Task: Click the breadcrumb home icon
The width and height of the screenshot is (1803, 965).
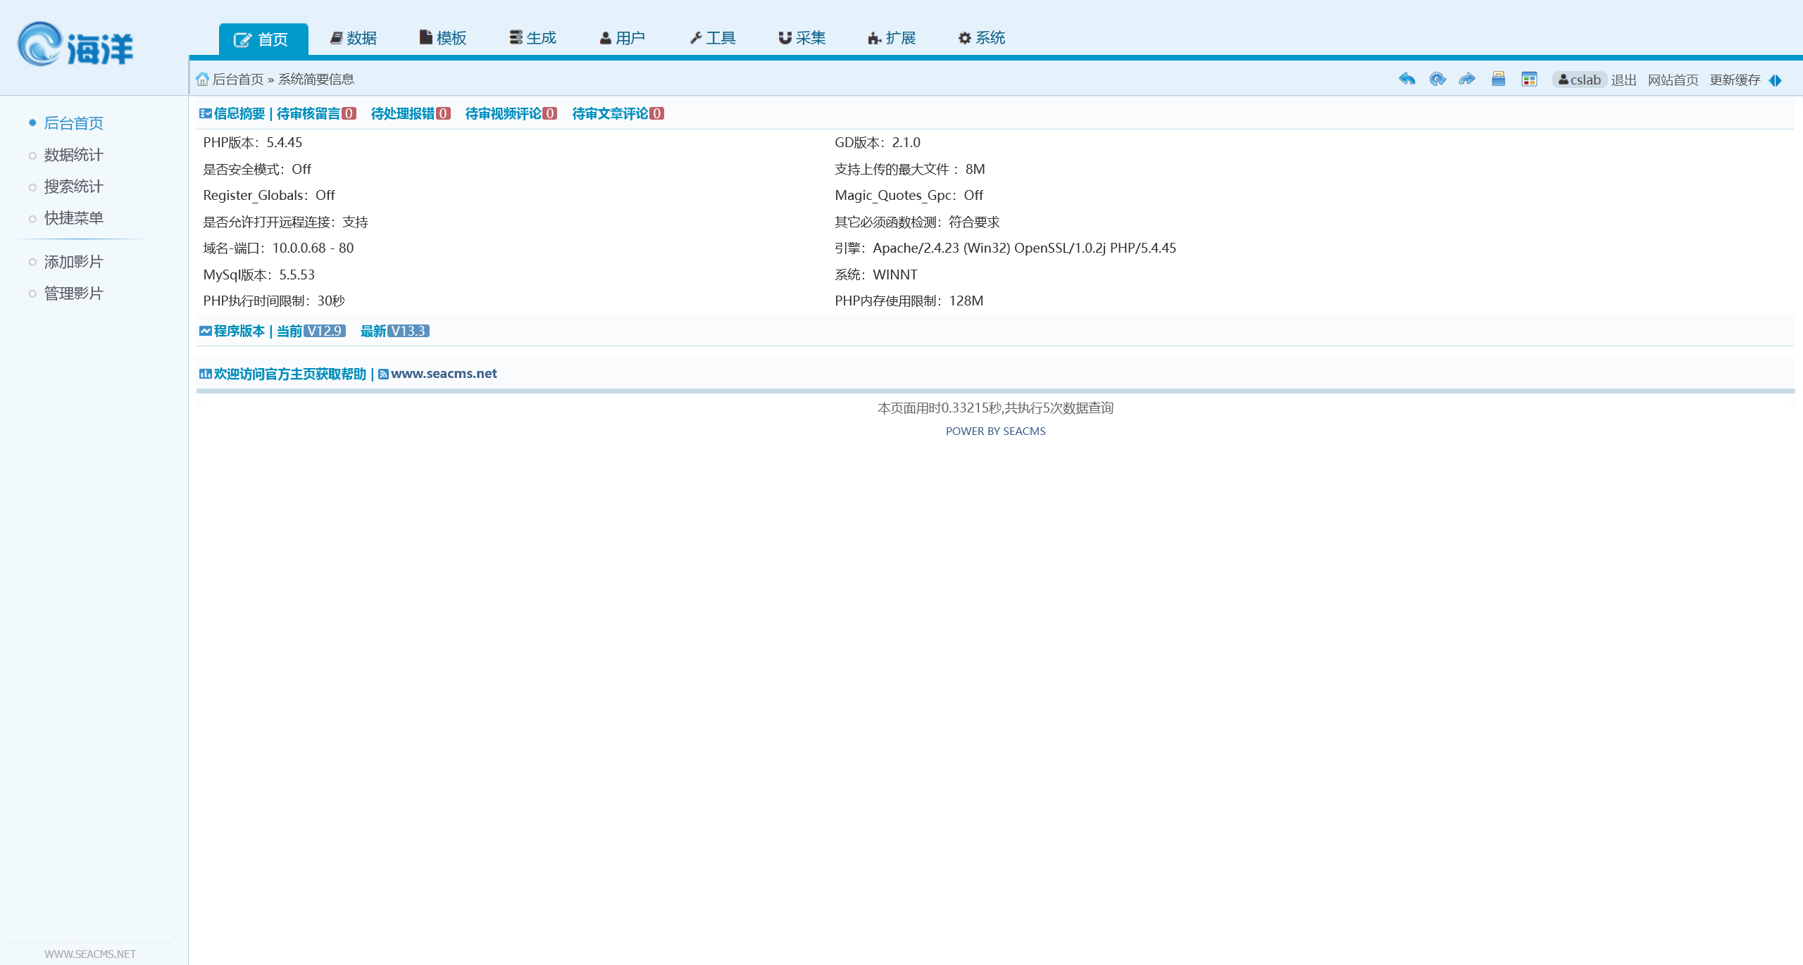Action: click(203, 79)
